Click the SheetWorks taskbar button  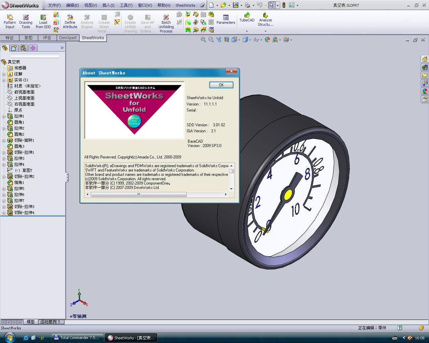[x=131, y=338]
